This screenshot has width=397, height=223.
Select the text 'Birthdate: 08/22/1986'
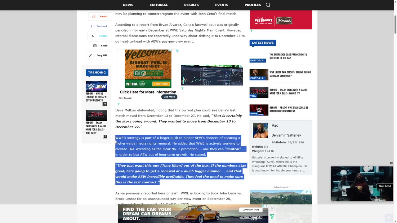(x=288, y=142)
